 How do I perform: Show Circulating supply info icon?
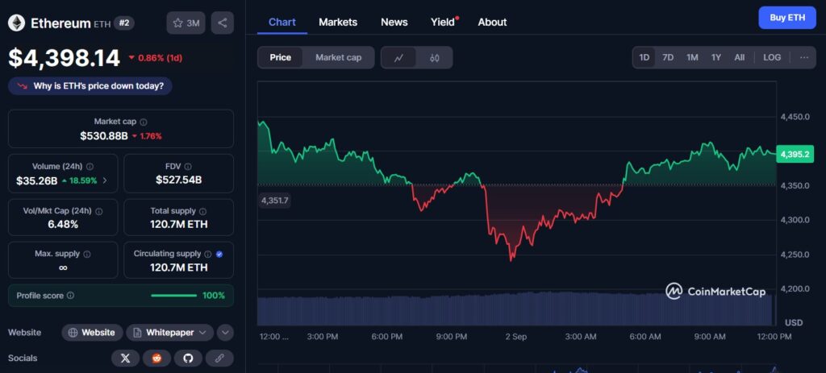click(x=208, y=254)
